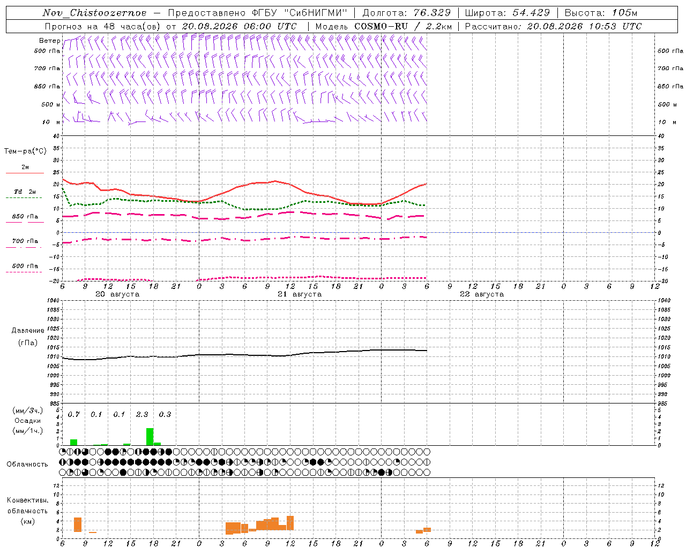Click the green Td 2м legend line
Image resolution: width=686 pixels, height=548 pixels.
pos(24,197)
